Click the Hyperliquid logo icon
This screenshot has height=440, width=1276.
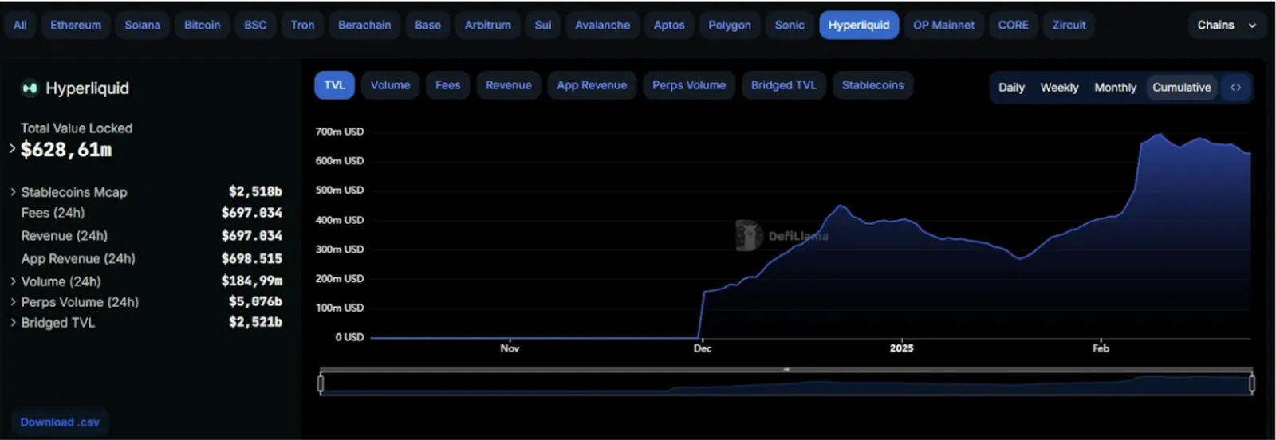30,88
